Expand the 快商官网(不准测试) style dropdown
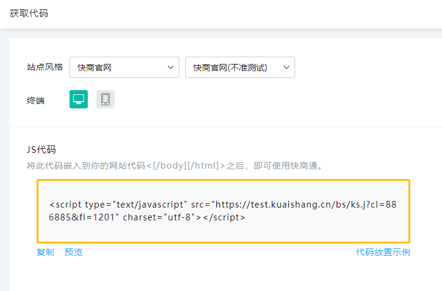 click(240, 68)
